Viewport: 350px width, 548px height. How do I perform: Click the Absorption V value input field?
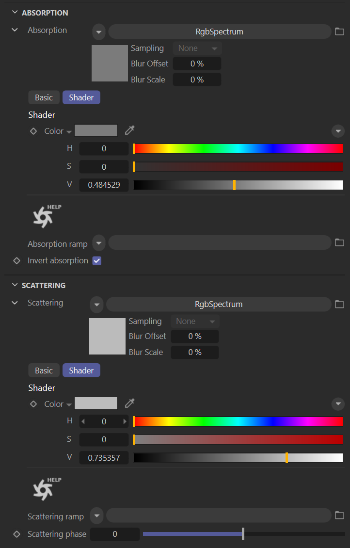coord(104,185)
